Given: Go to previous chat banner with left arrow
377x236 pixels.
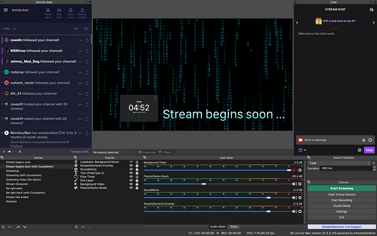Looking at the screenshot, I should [x=297, y=23].
